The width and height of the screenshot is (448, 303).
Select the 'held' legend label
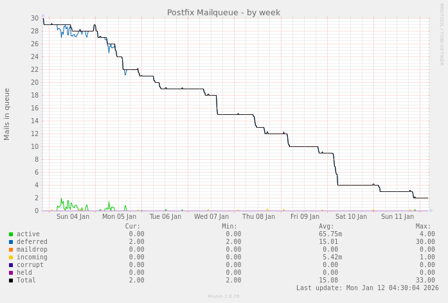(x=24, y=272)
